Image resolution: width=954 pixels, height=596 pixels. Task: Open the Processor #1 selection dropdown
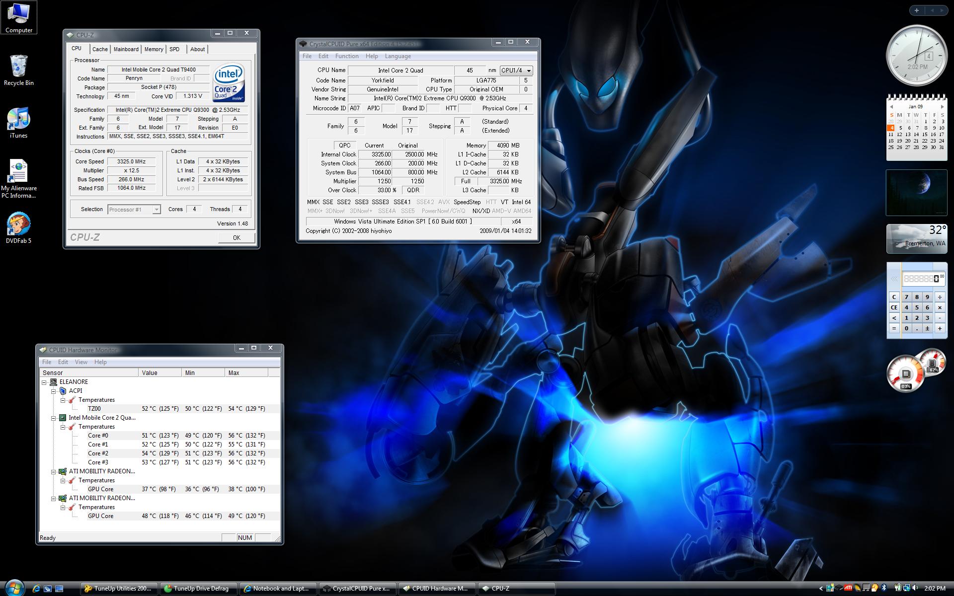[x=134, y=210]
